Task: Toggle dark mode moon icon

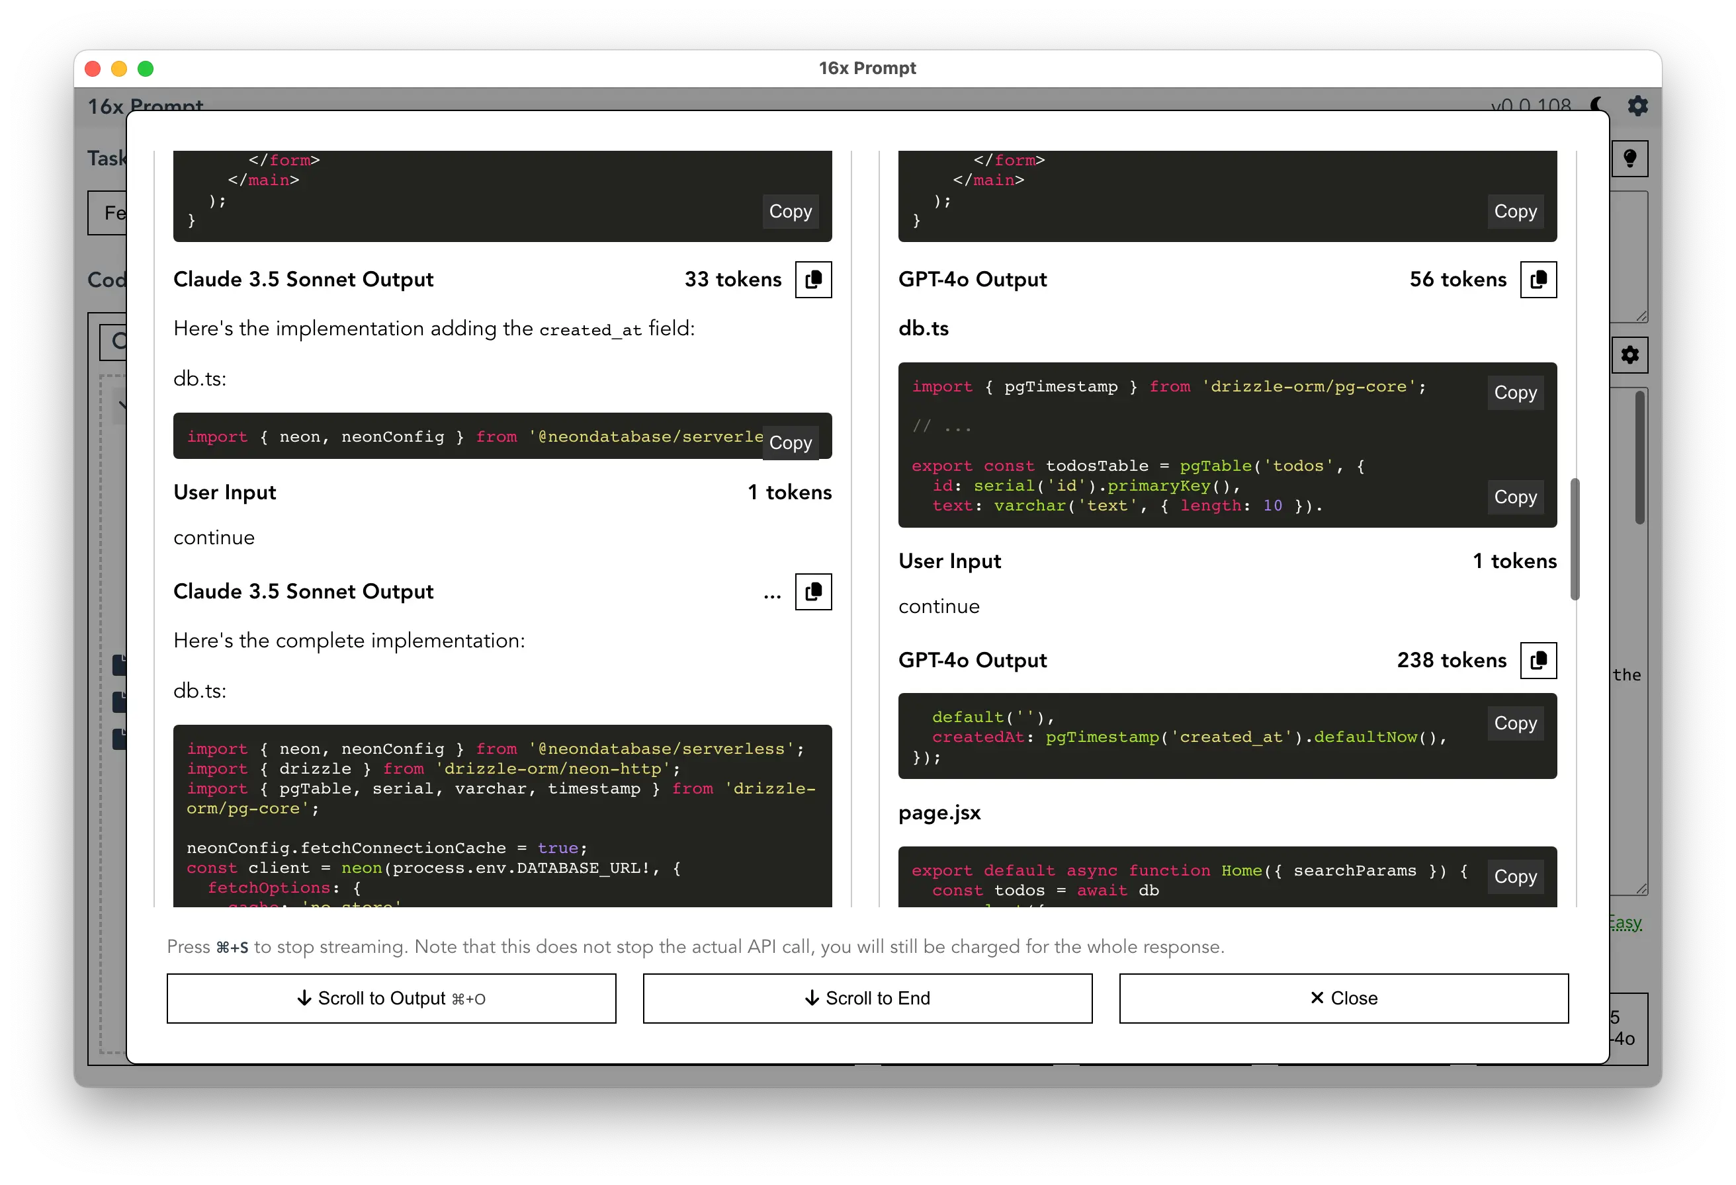Action: [1598, 106]
